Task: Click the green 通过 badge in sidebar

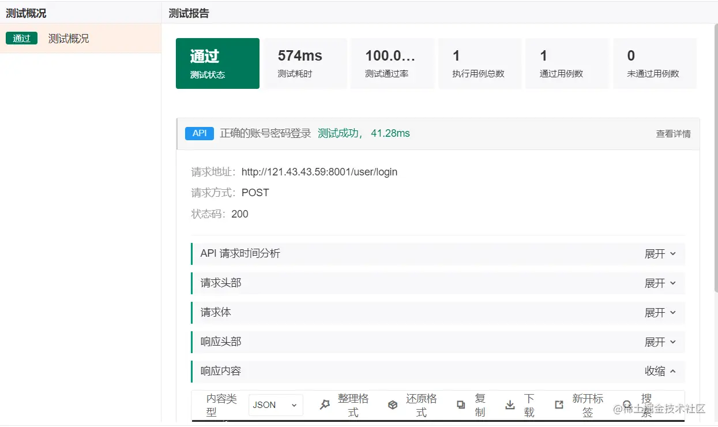Action: (x=21, y=39)
